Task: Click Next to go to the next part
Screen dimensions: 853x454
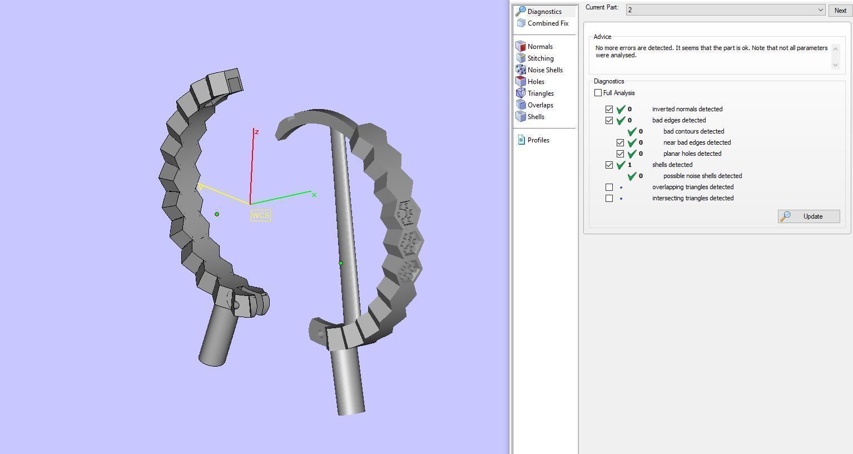Action: tap(840, 10)
